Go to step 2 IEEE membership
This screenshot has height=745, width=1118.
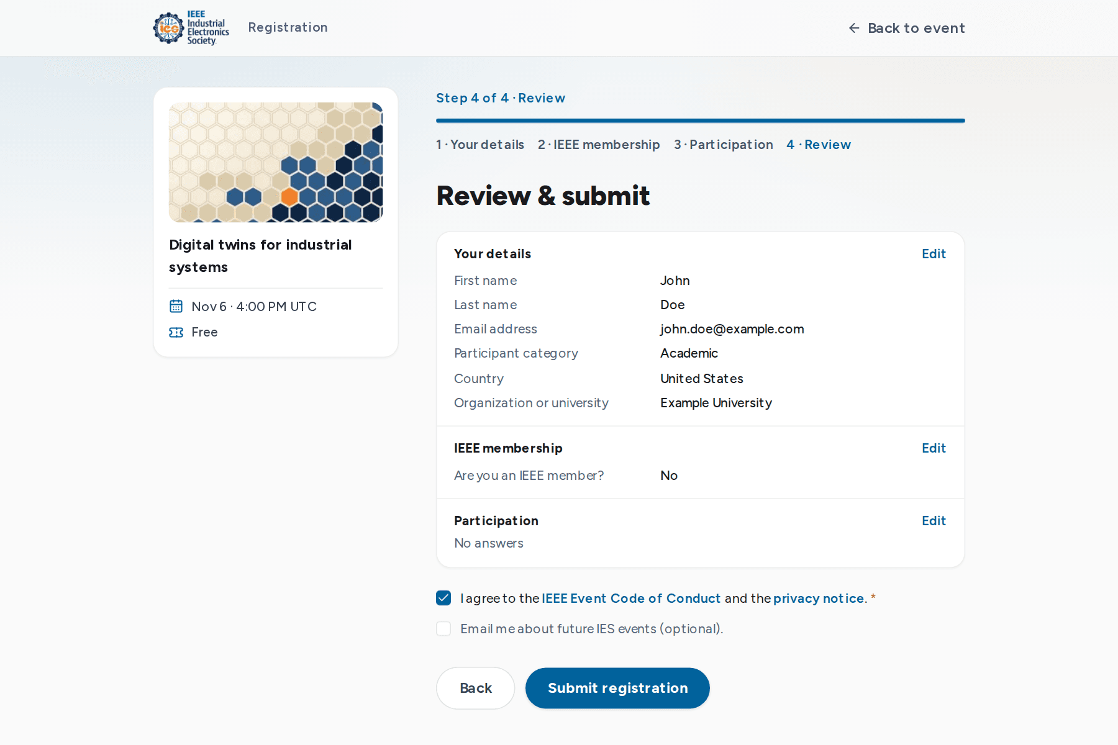coord(599,145)
